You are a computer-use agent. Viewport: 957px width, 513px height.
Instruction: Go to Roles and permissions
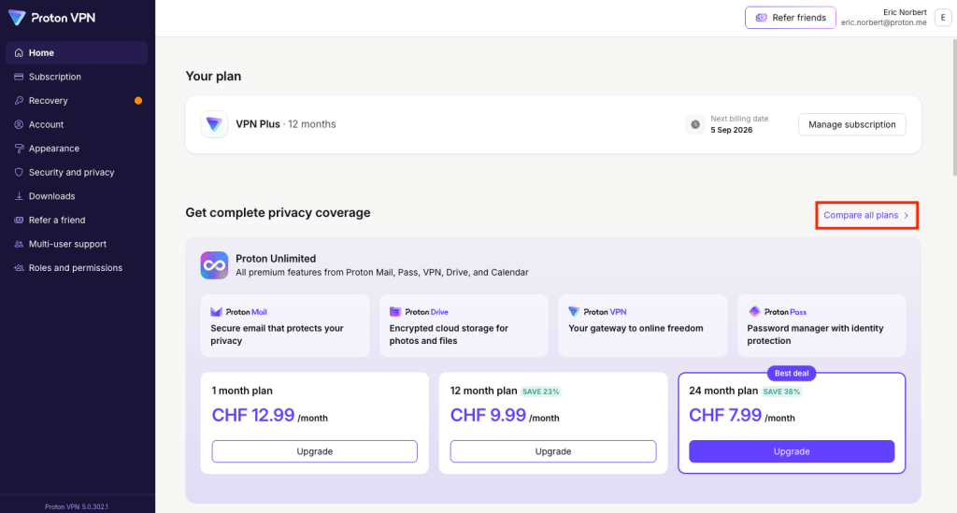tap(77, 268)
